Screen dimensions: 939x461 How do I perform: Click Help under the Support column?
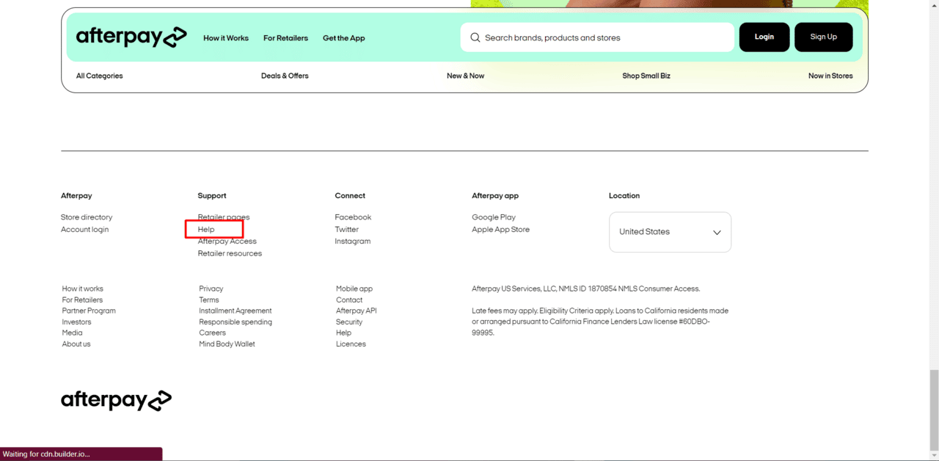pyautogui.click(x=206, y=230)
